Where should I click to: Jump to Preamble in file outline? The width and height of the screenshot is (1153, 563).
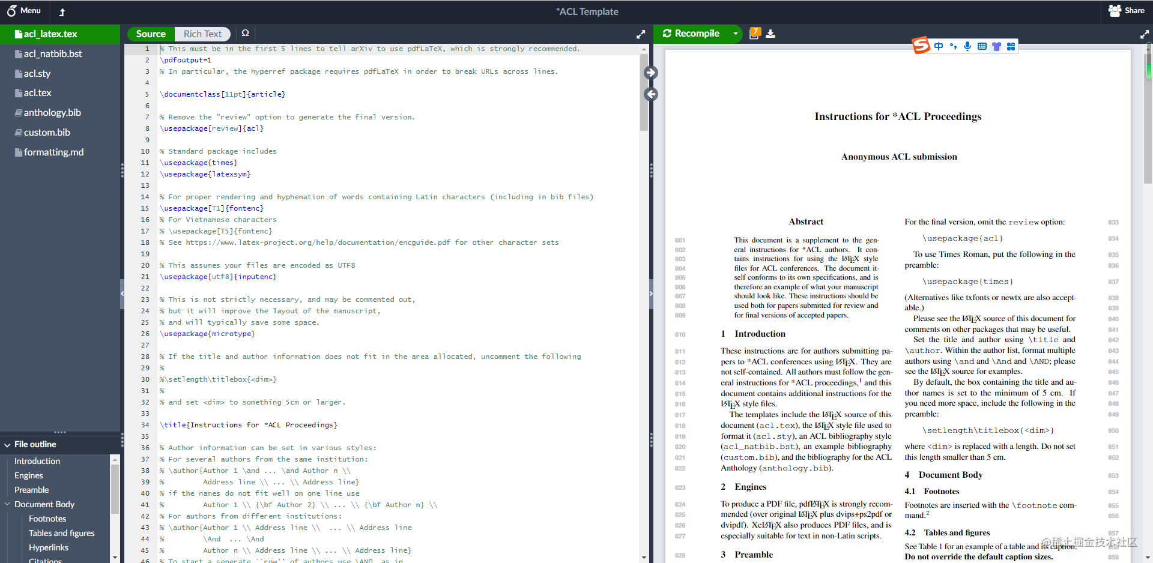tap(32, 490)
